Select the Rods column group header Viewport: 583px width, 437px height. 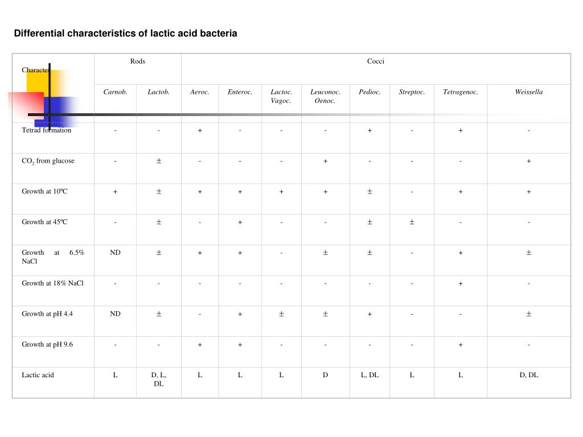click(x=138, y=61)
